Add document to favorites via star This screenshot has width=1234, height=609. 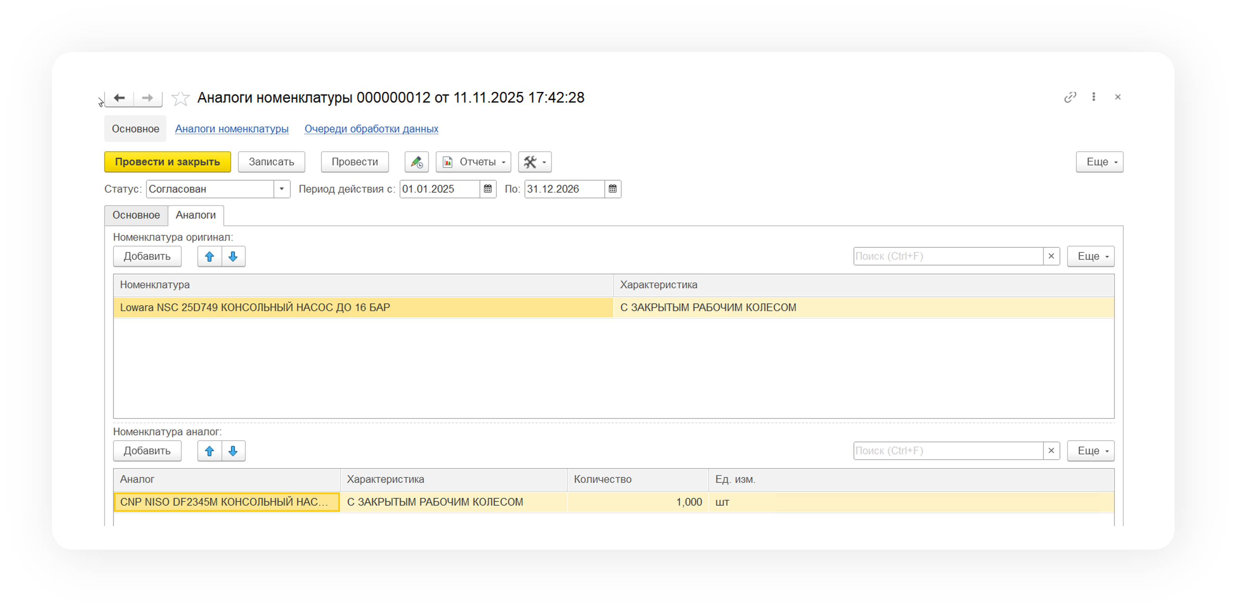[x=180, y=98]
